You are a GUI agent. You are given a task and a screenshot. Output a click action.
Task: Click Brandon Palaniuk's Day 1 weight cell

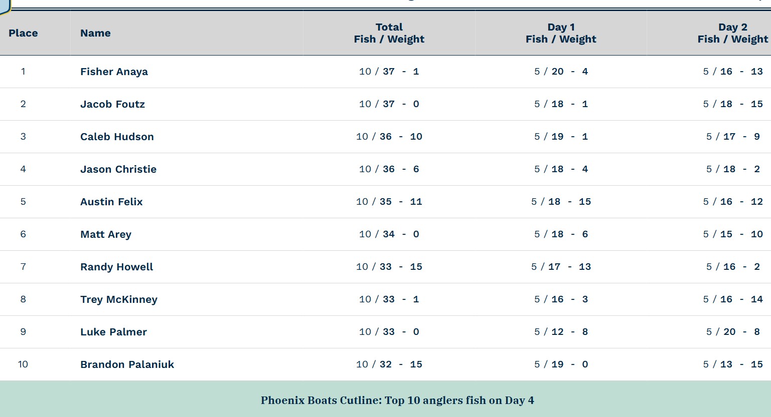[x=561, y=364]
